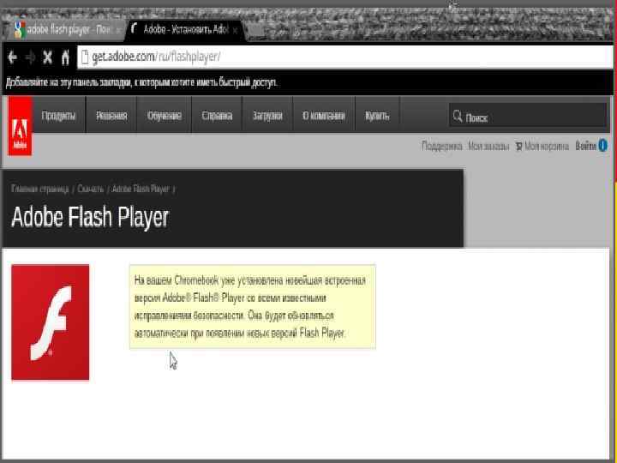Click the blue info icon next to Войти
This screenshot has width=617, height=463.
[x=602, y=146]
